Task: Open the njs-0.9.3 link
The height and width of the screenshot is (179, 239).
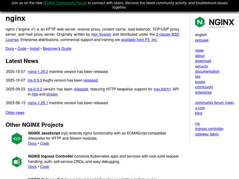Action: click(x=35, y=80)
